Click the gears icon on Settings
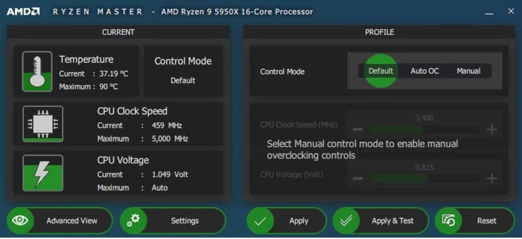This screenshot has height=239, width=522. tap(133, 220)
